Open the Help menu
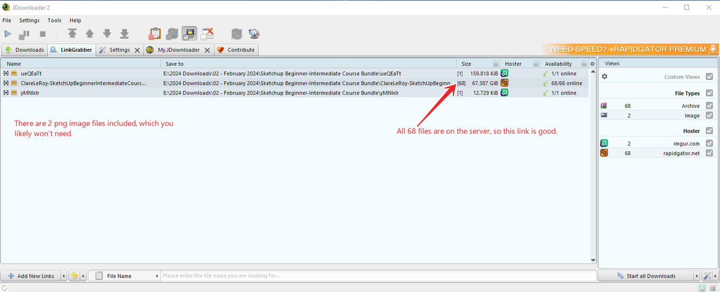This screenshot has width=720, height=292. tap(75, 20)
